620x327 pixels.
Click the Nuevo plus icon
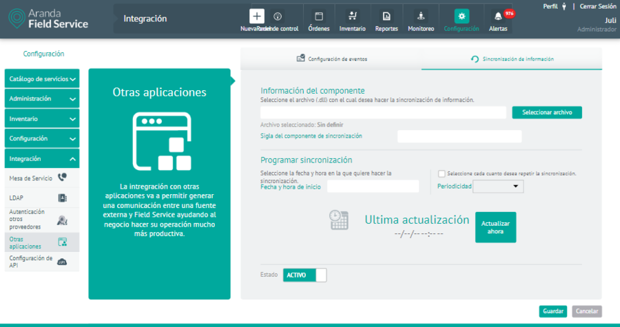(x=257, y=17)
